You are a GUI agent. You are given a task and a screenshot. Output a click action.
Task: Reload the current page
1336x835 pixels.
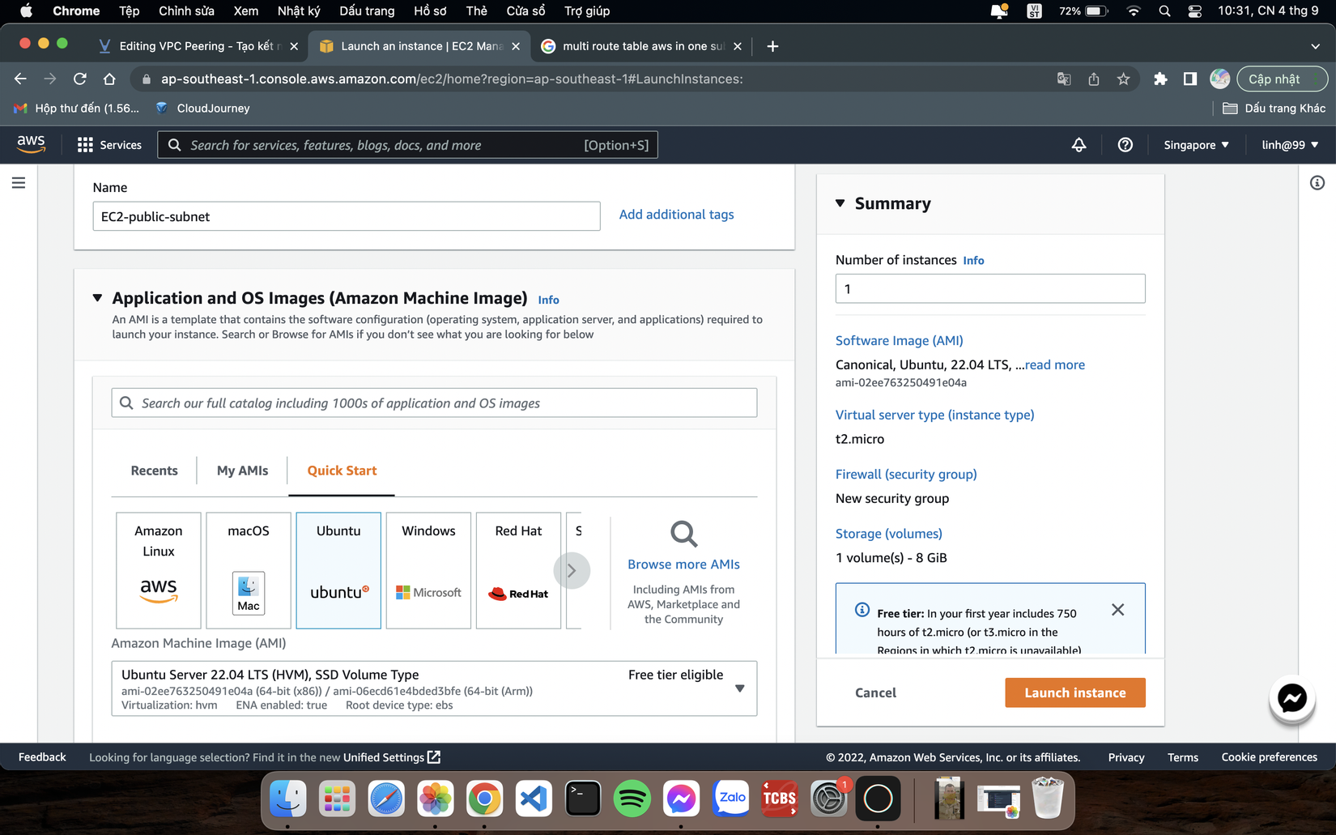79,79
